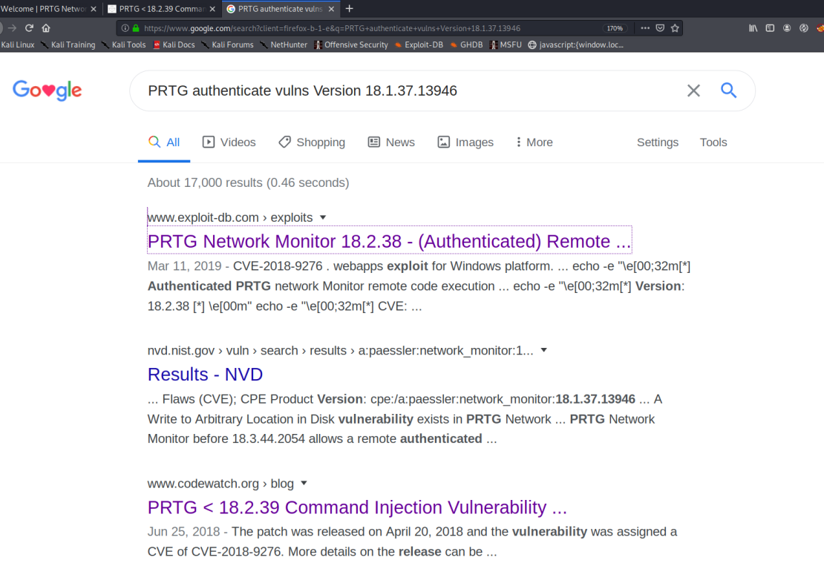Click the blue magnifier search button
This screenshot has width=824, height=586.
728,90
